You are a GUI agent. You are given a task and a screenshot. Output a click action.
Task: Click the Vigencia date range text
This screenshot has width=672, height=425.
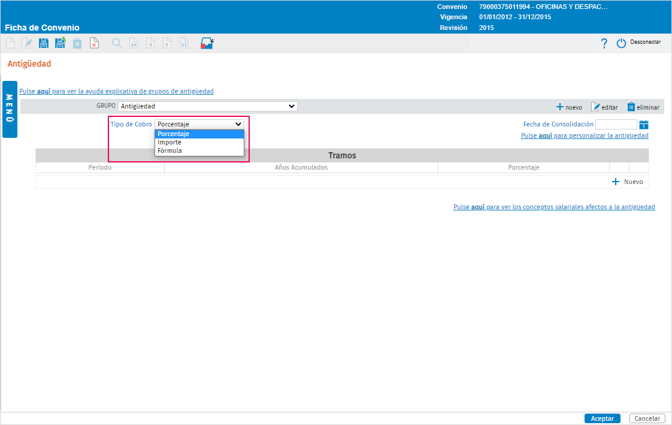click(x=515, y=17)
